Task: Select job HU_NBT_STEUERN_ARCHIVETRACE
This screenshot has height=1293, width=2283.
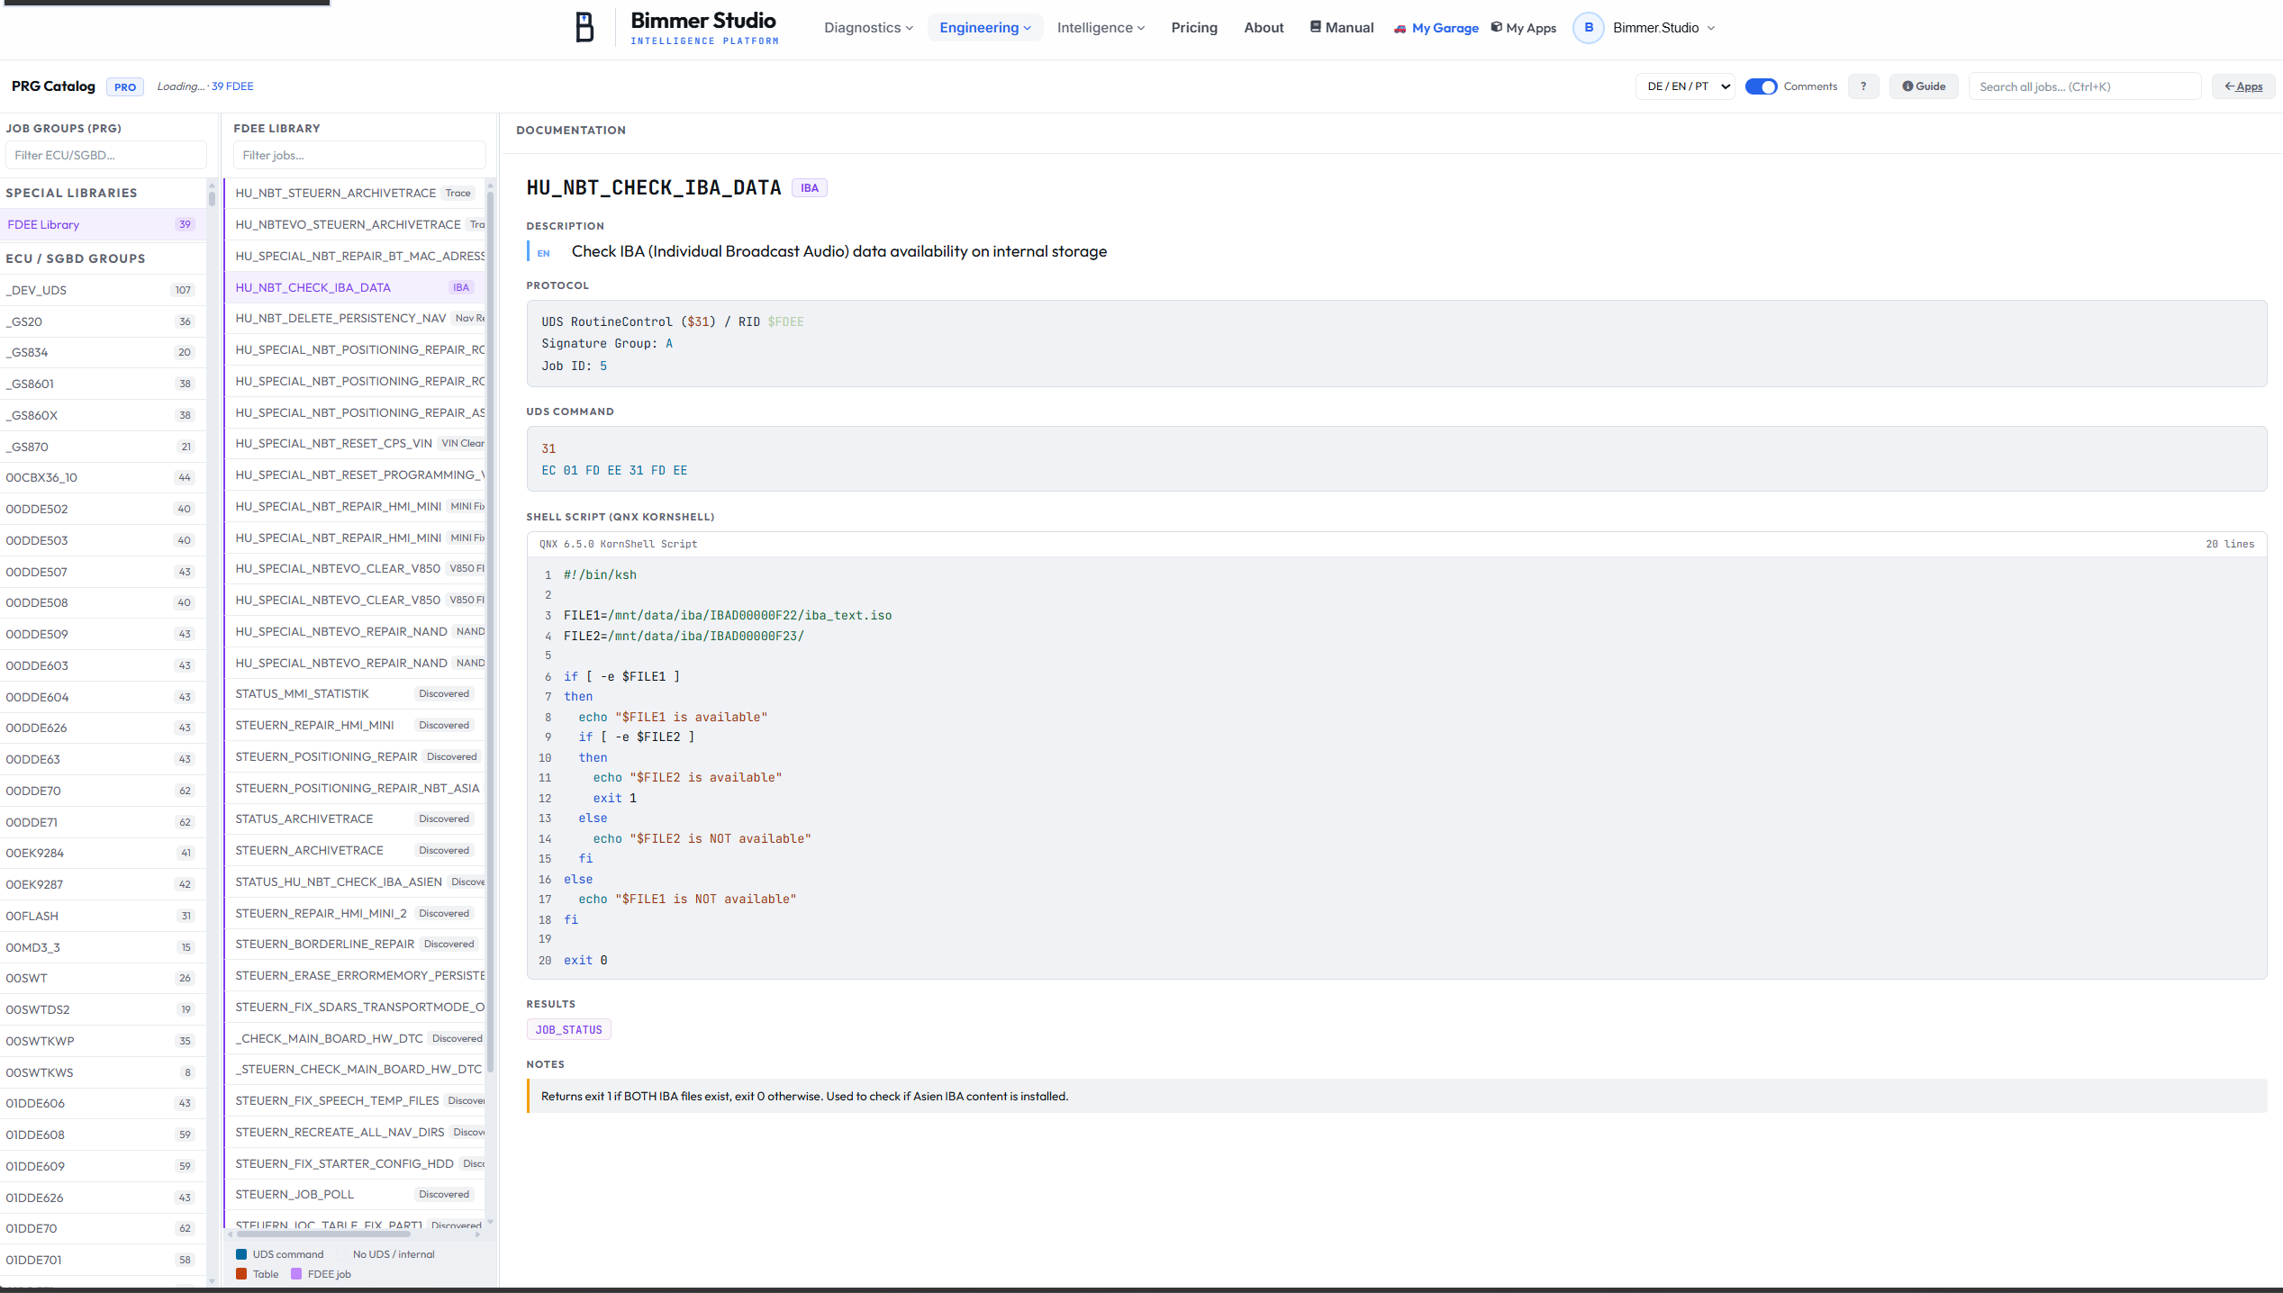Action: click(x=356, y=193)
